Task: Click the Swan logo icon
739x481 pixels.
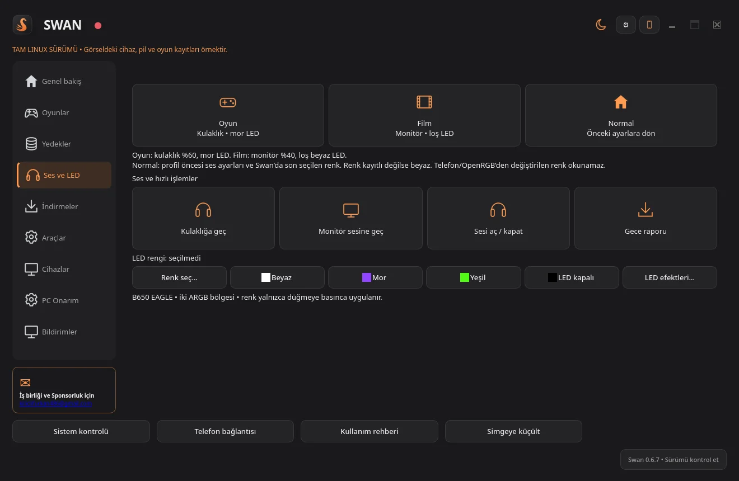Action: 22,25
